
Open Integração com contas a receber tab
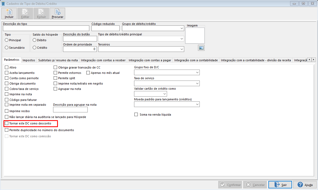click(103, 60)
